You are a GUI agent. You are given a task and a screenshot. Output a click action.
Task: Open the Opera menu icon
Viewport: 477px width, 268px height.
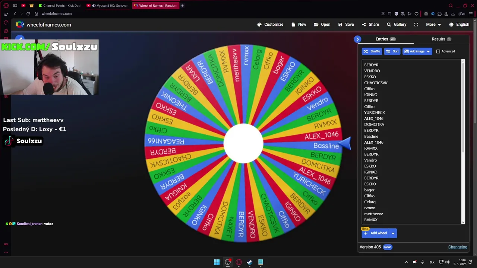pos(6,6)
